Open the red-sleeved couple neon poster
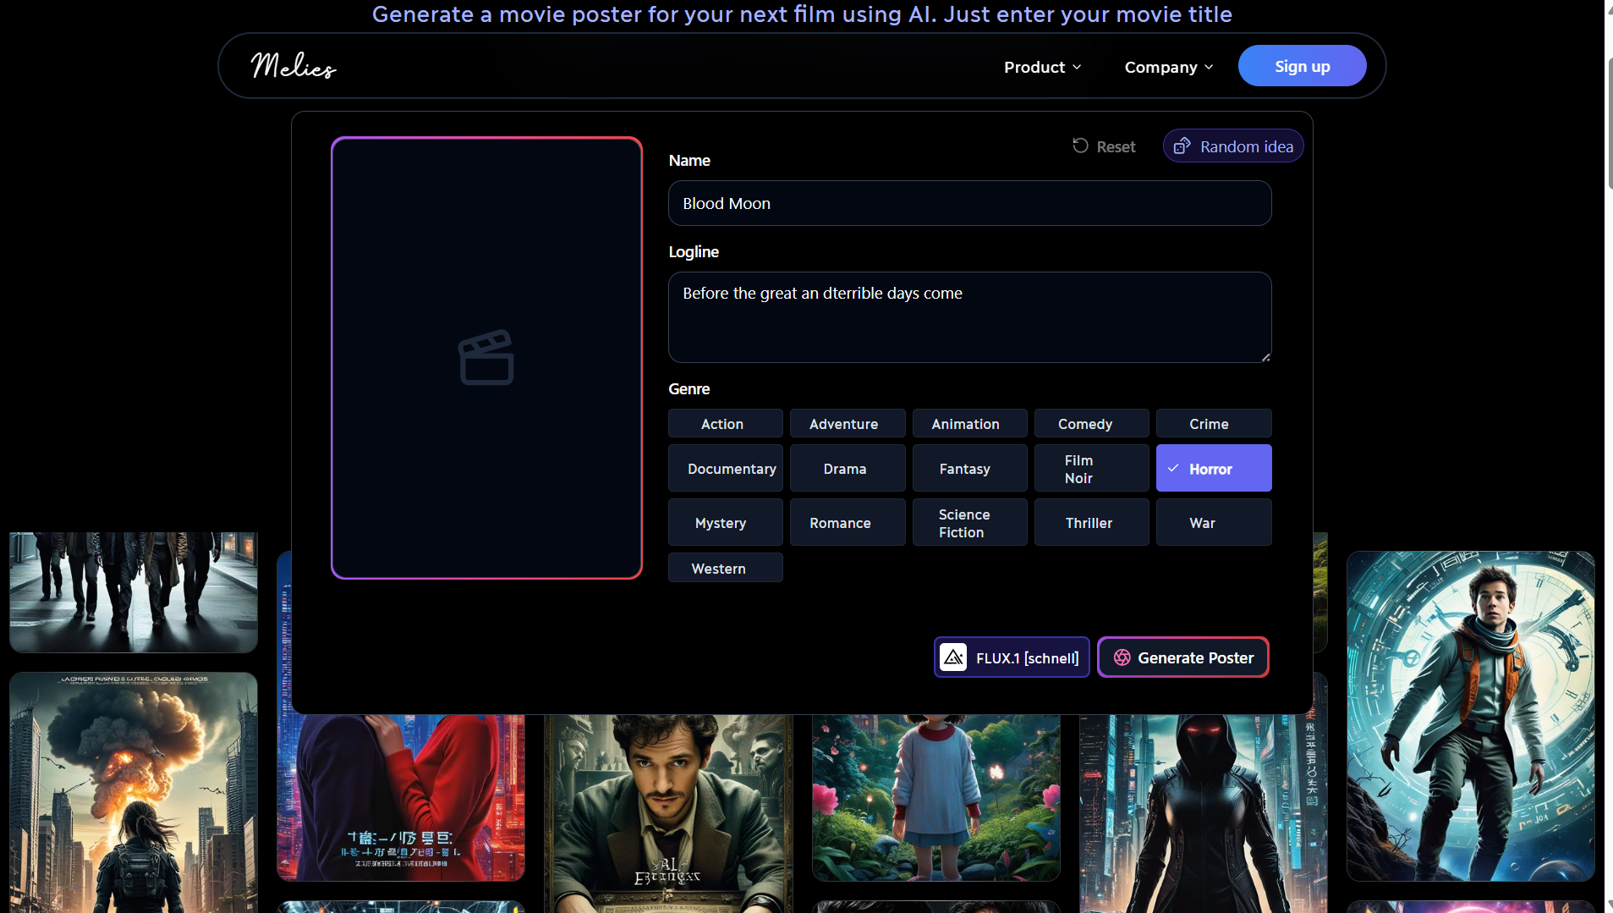The width and height of the screenshot is (1613, 913). (x=401, y=797)
